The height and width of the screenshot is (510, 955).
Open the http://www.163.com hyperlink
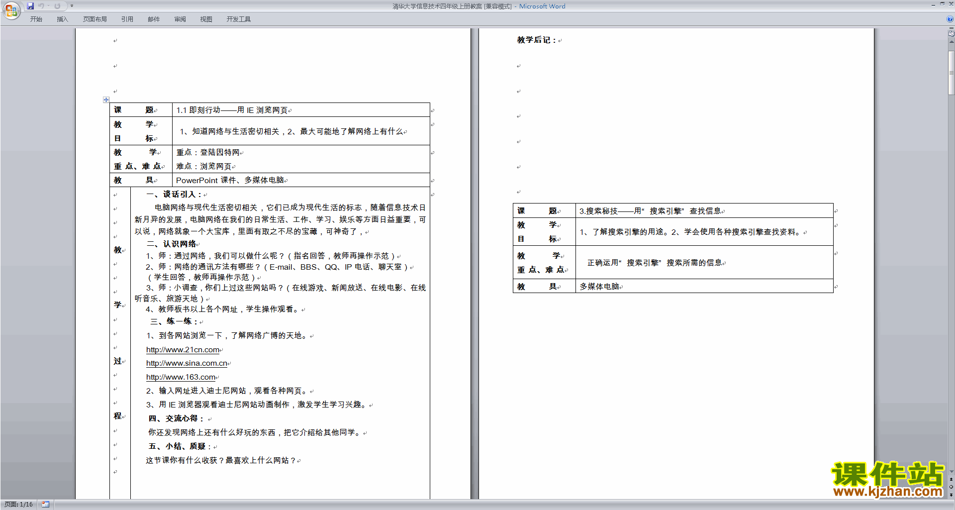(x=181, y=377)
